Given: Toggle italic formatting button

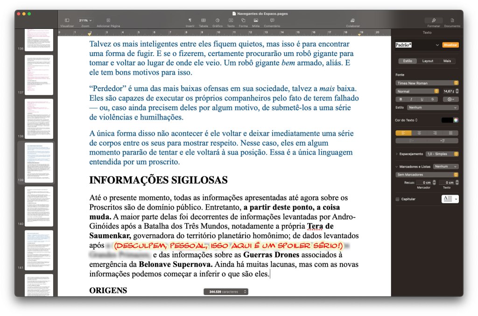Looking at the screenshot, I should click(x=411, y=99).
